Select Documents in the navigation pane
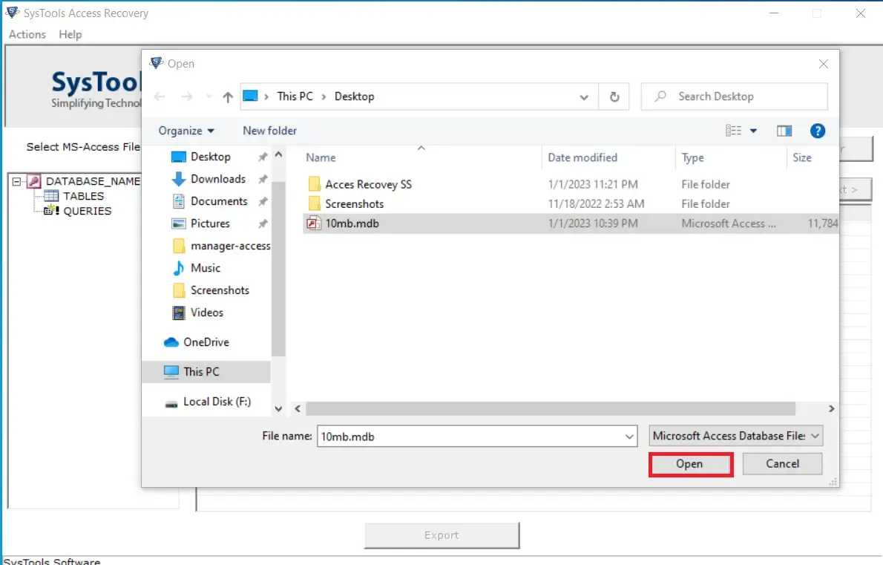The width and height of the screenshot is (883, 565). (218, 201)
